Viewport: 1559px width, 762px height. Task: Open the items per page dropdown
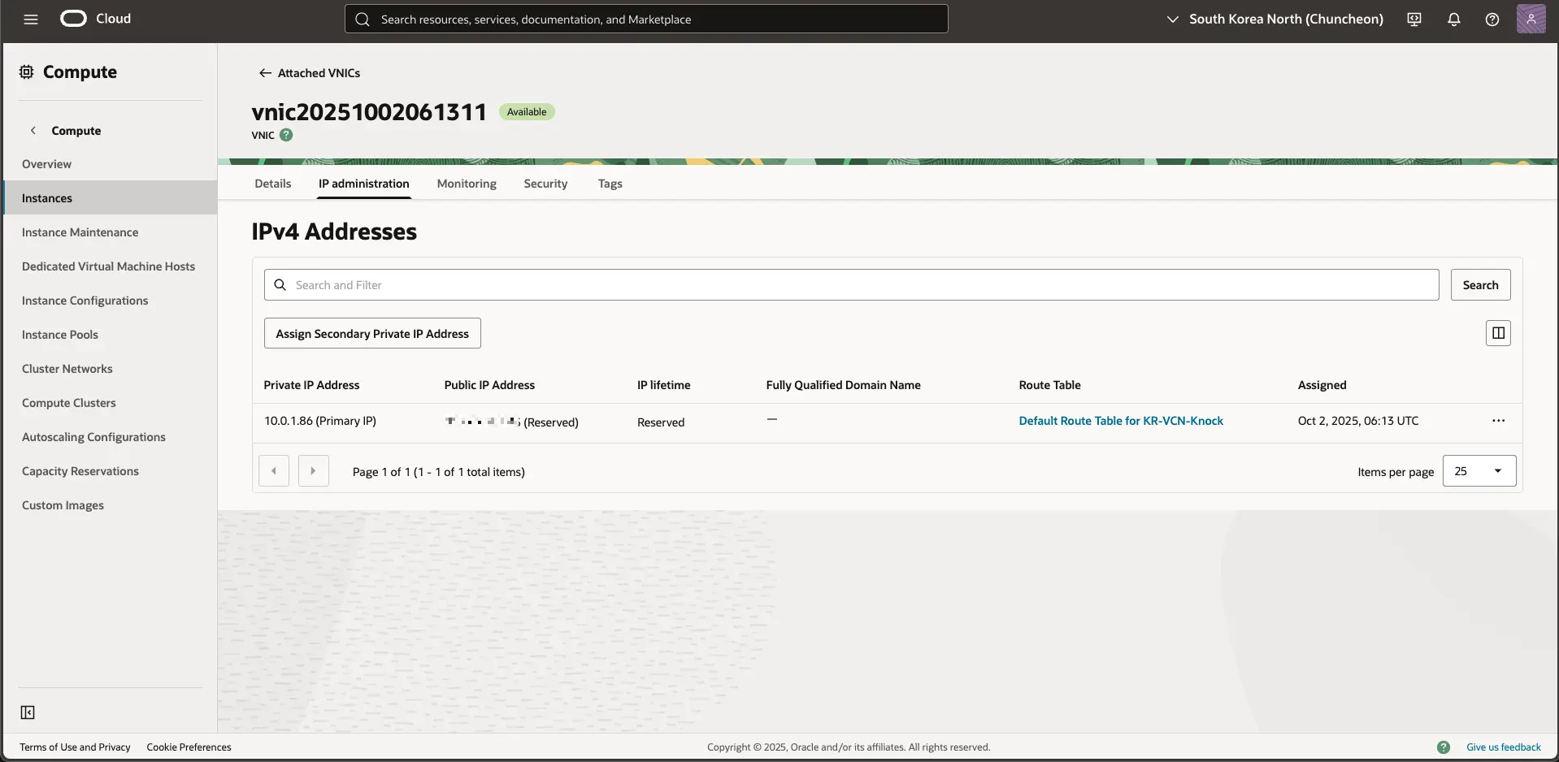coord(1478,470)
